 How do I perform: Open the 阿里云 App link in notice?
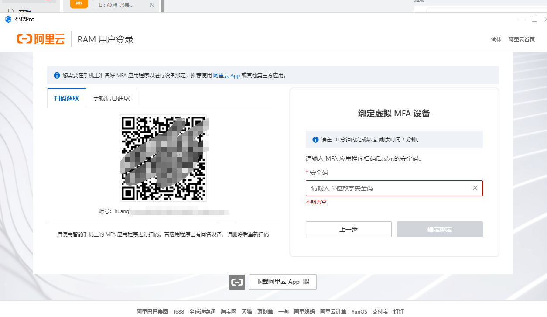tap(226, 75)
